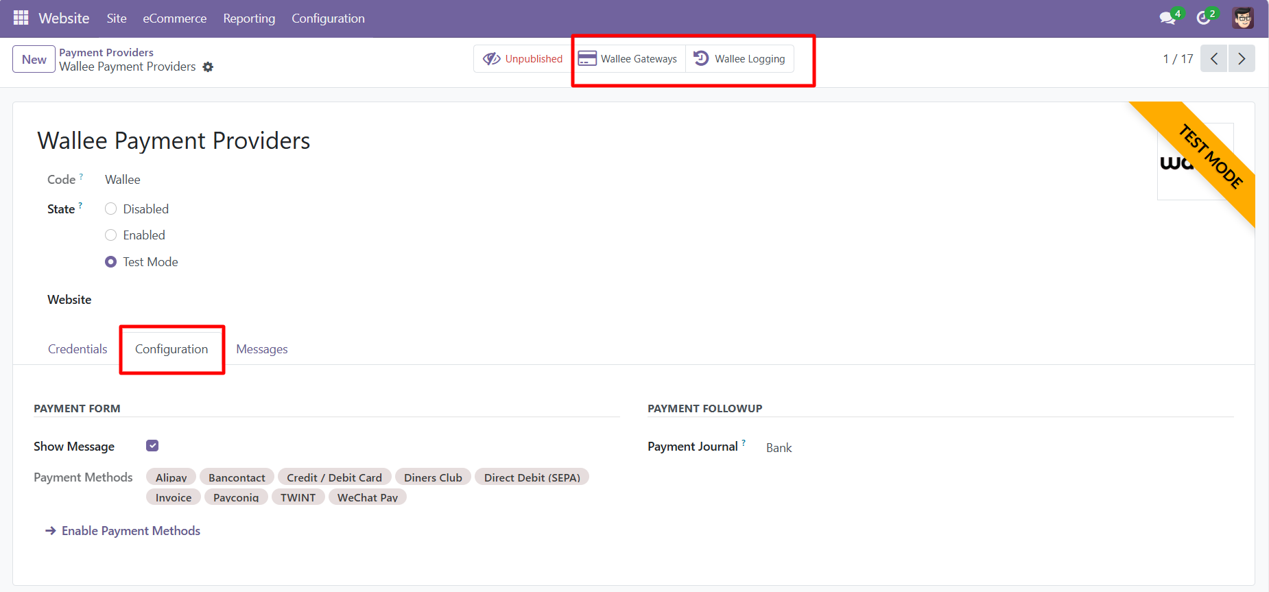The image size is (1269, 592).
Task: Uncheck the Show Message checkbox
Action: point(152,446)
